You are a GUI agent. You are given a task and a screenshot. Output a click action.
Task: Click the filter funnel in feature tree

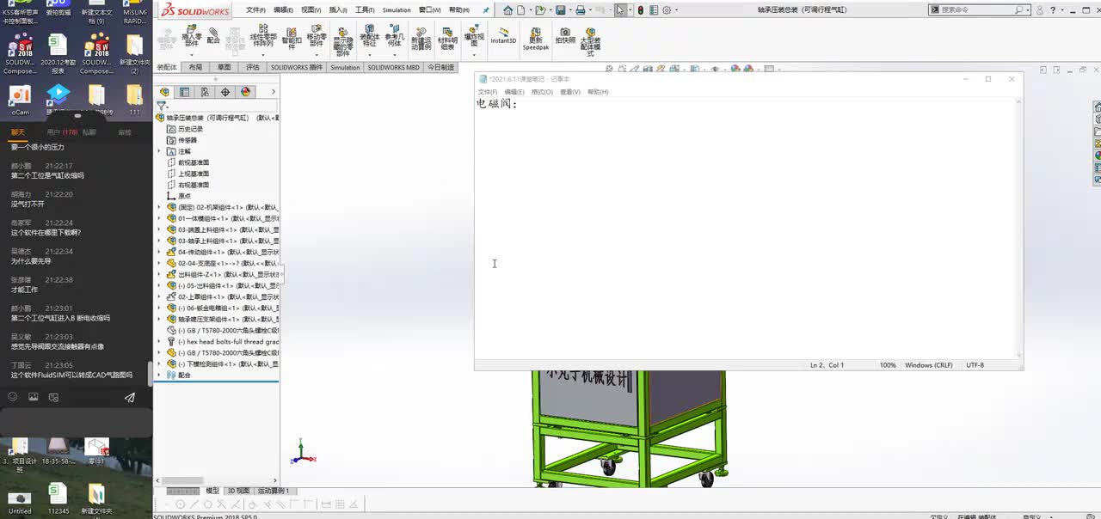(161, 106)
